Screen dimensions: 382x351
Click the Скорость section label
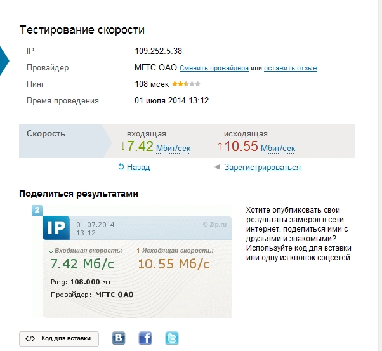46,133
